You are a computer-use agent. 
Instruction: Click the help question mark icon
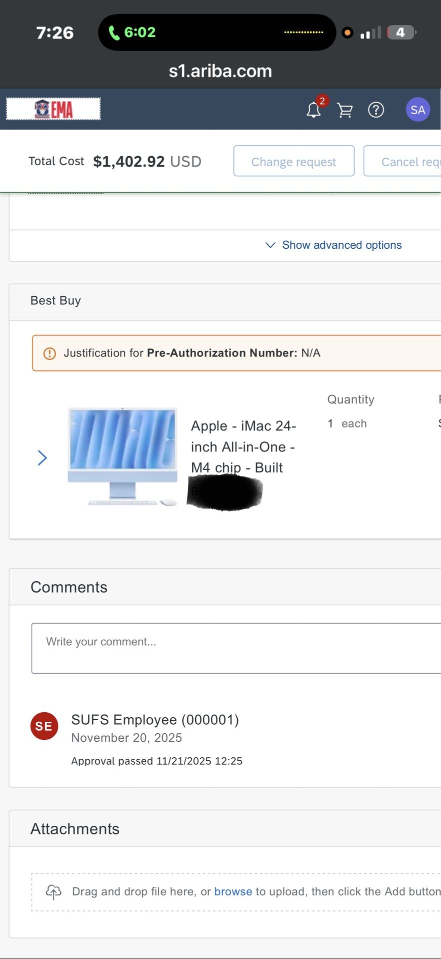tap(375, 110)
